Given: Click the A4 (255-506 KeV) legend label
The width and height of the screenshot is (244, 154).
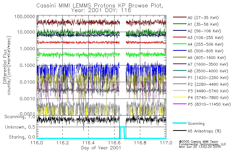Looking at the screenshot, I should point(205,44).
